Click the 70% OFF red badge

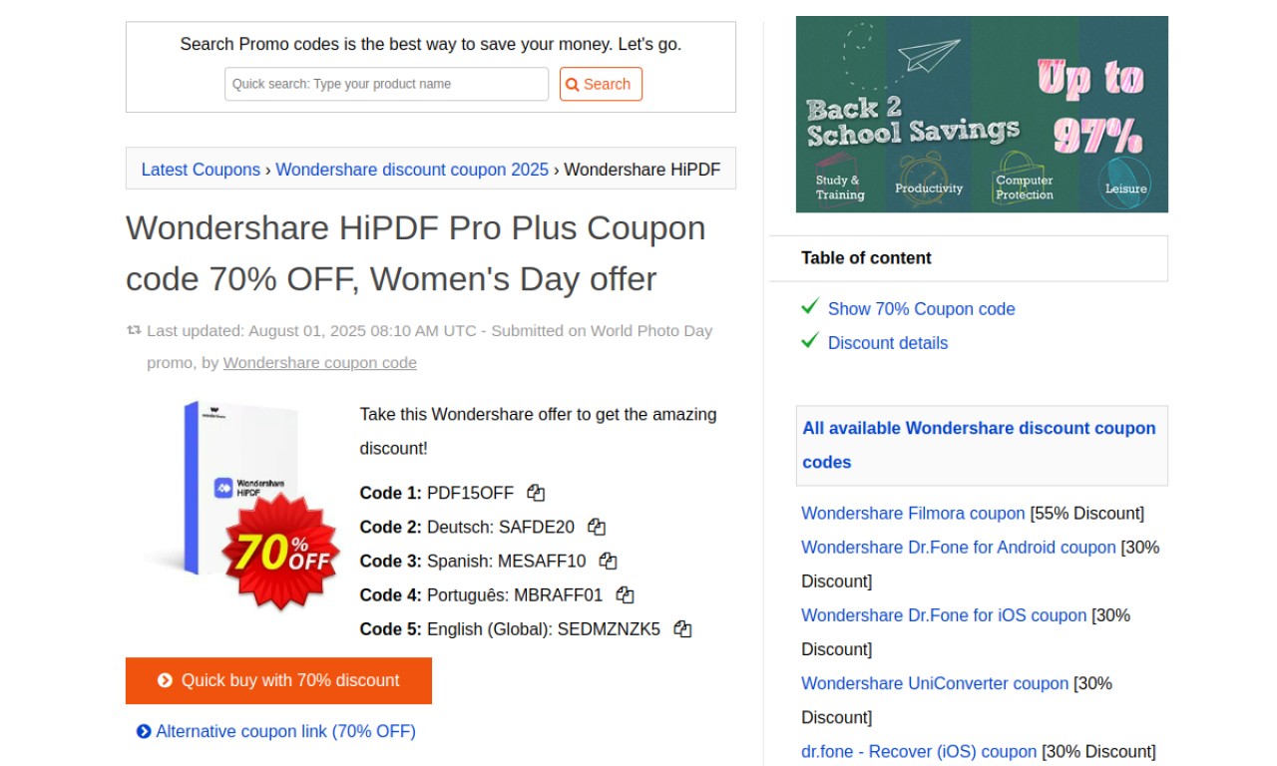tap(281, 552)
